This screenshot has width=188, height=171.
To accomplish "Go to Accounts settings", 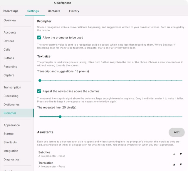I will (17, 32).
